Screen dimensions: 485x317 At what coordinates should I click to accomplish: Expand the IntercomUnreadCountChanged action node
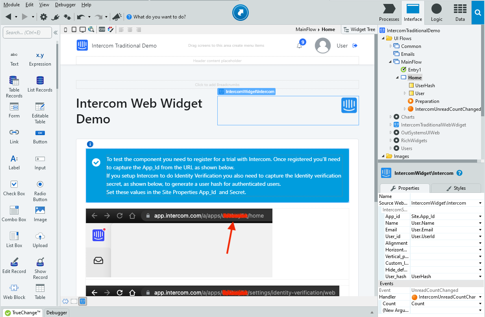click(405, 109)
